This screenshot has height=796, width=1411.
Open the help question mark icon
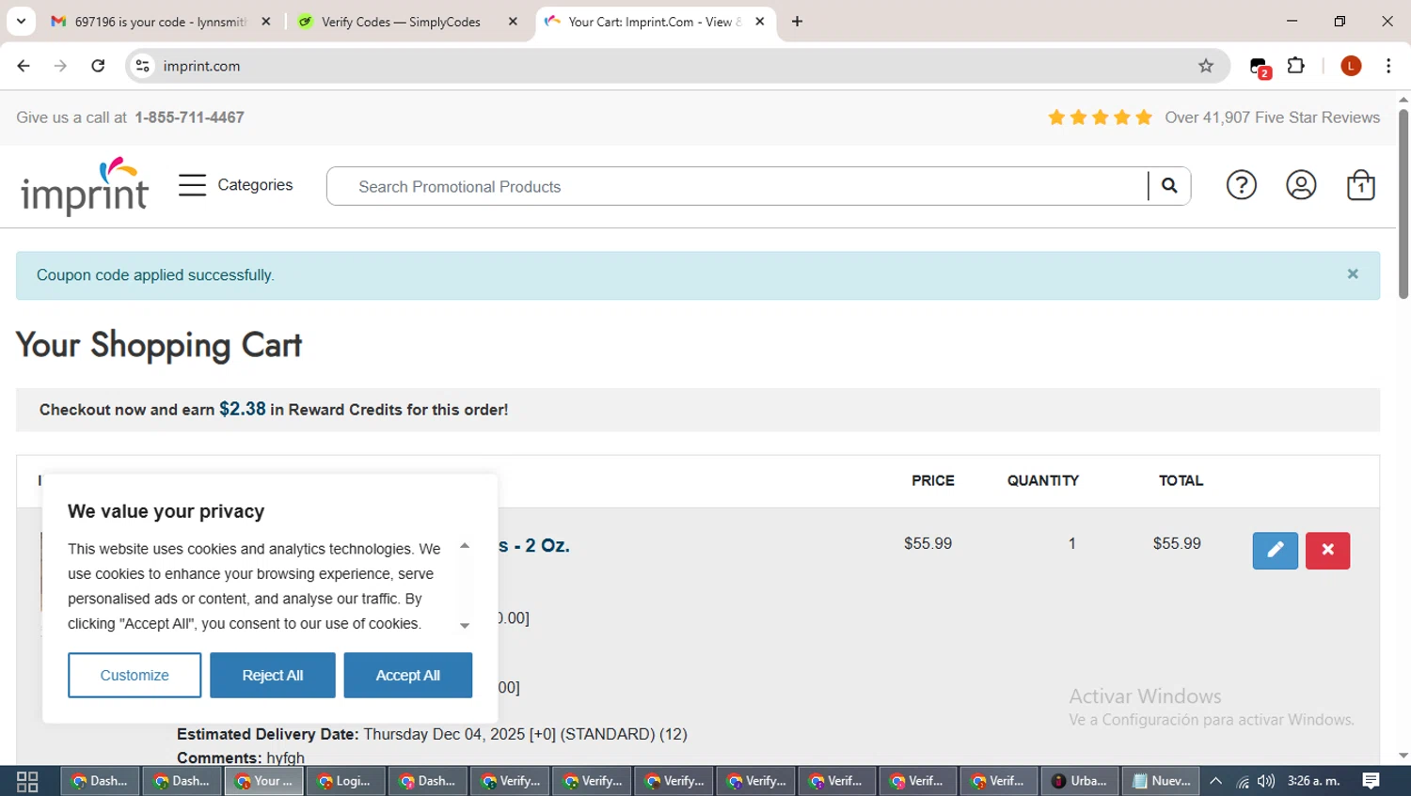point(1242,185)
